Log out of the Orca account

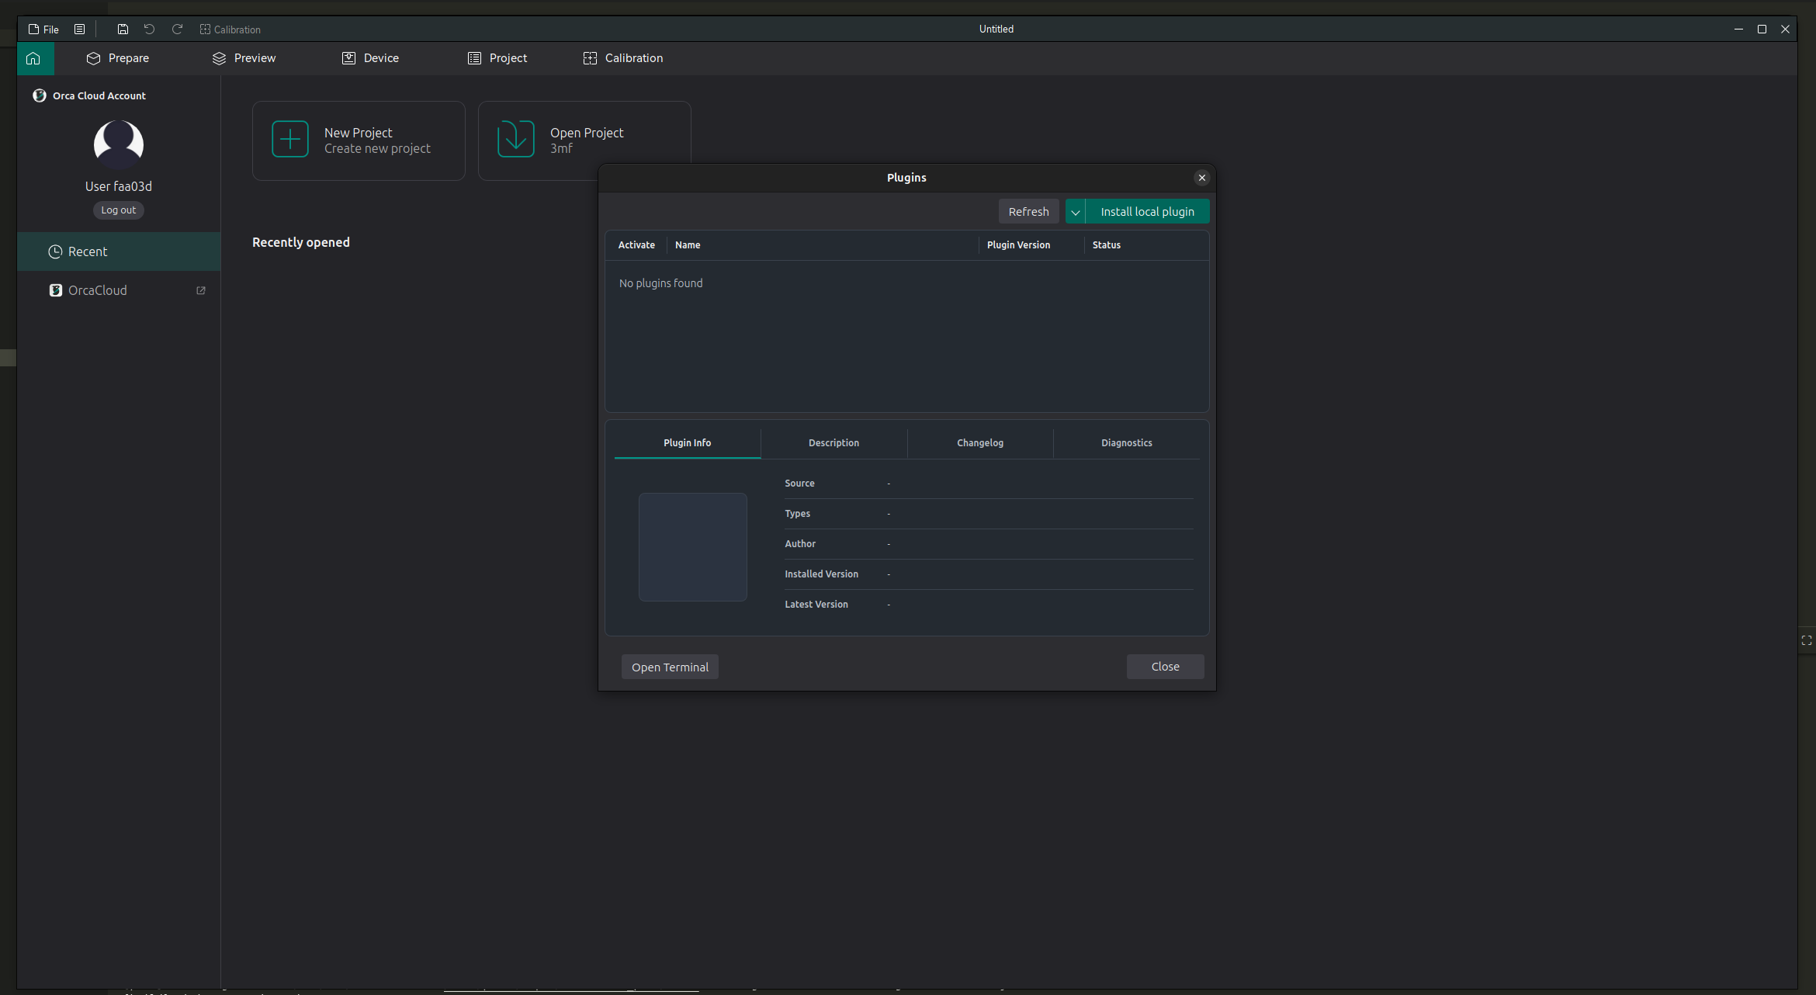tap(119, 210)
